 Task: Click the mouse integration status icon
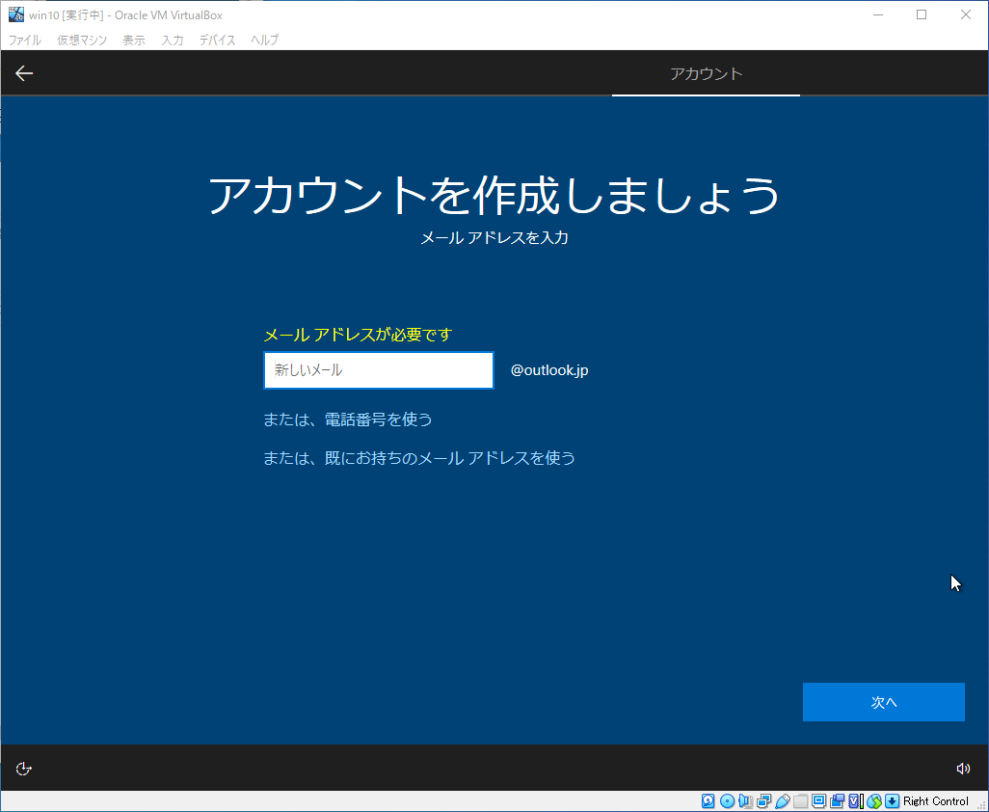873,801
